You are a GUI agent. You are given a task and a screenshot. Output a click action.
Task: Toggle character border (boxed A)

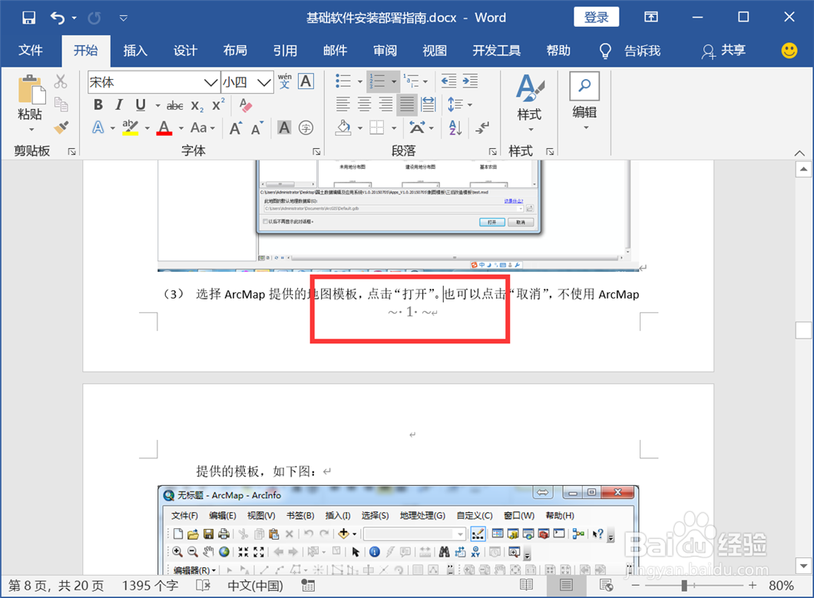coord(306,81)
